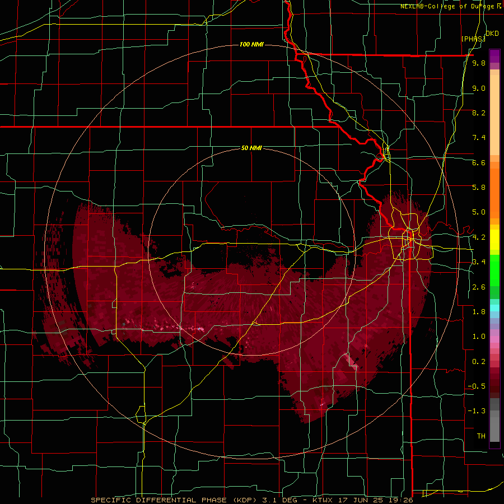The height and width of the screenshot is (504, 504).
Task: Select the 100 NMI range ring label
Action: 251,44
